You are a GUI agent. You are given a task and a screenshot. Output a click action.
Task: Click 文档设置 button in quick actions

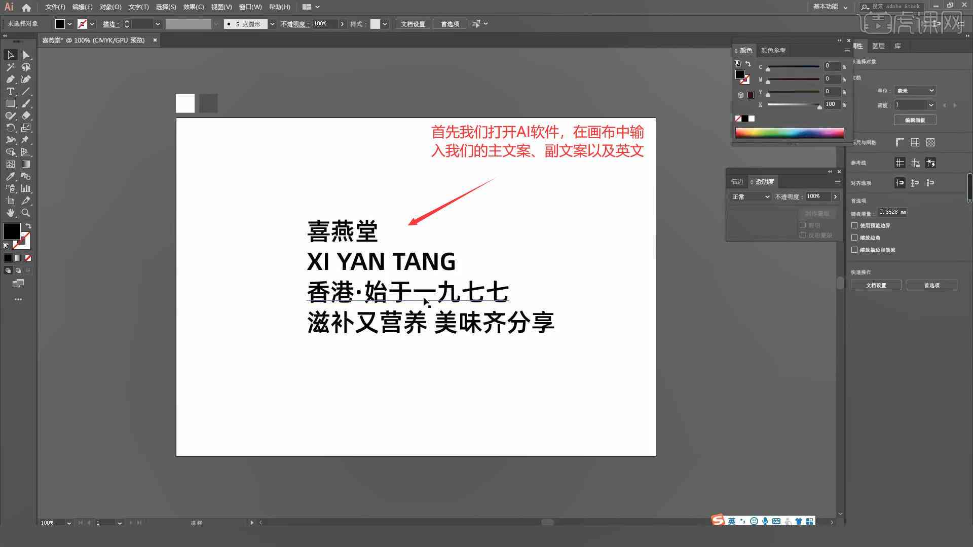[x=876, y=285]
